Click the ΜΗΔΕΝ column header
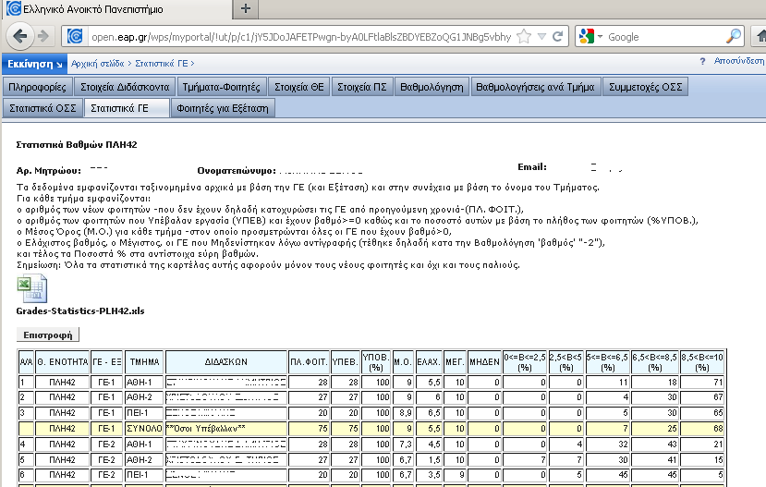This screenshot has width=766, height=487. (484, 362)
